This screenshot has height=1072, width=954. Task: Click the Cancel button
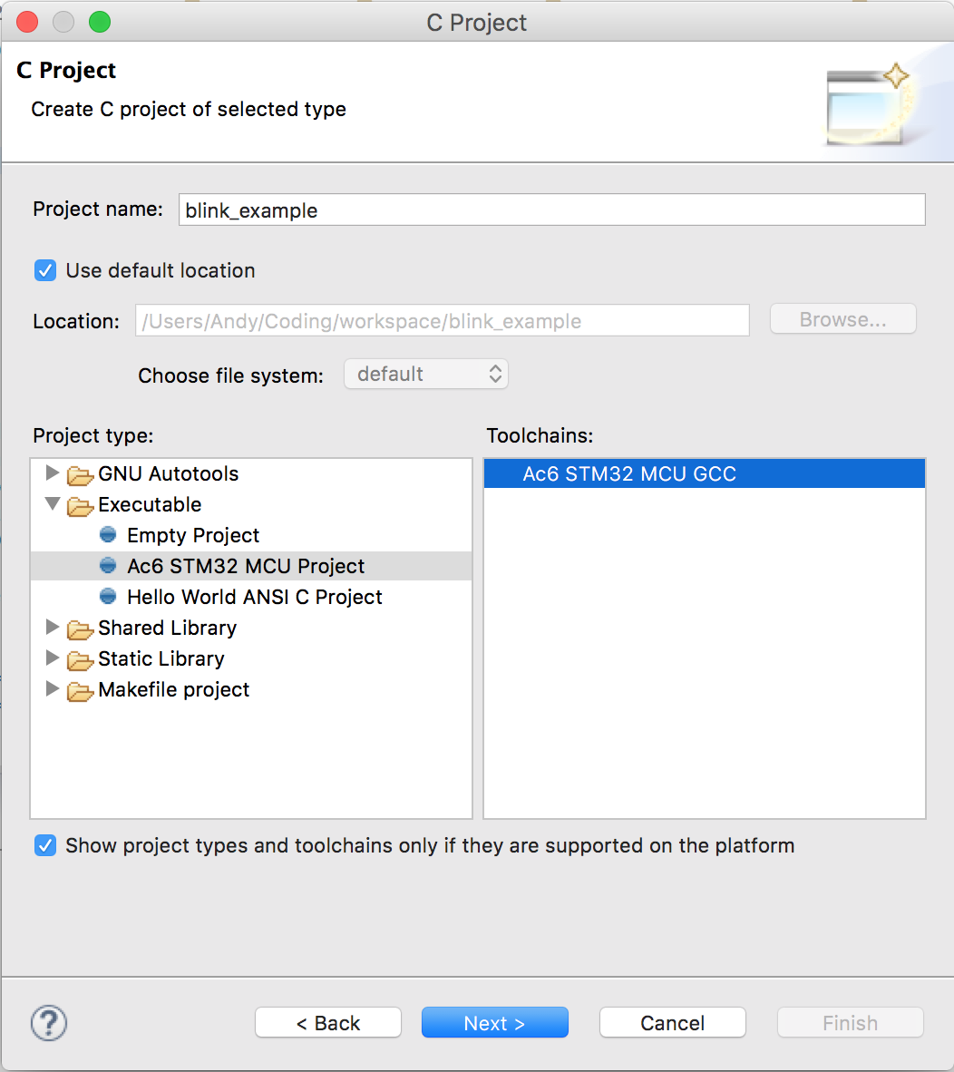673,1023
